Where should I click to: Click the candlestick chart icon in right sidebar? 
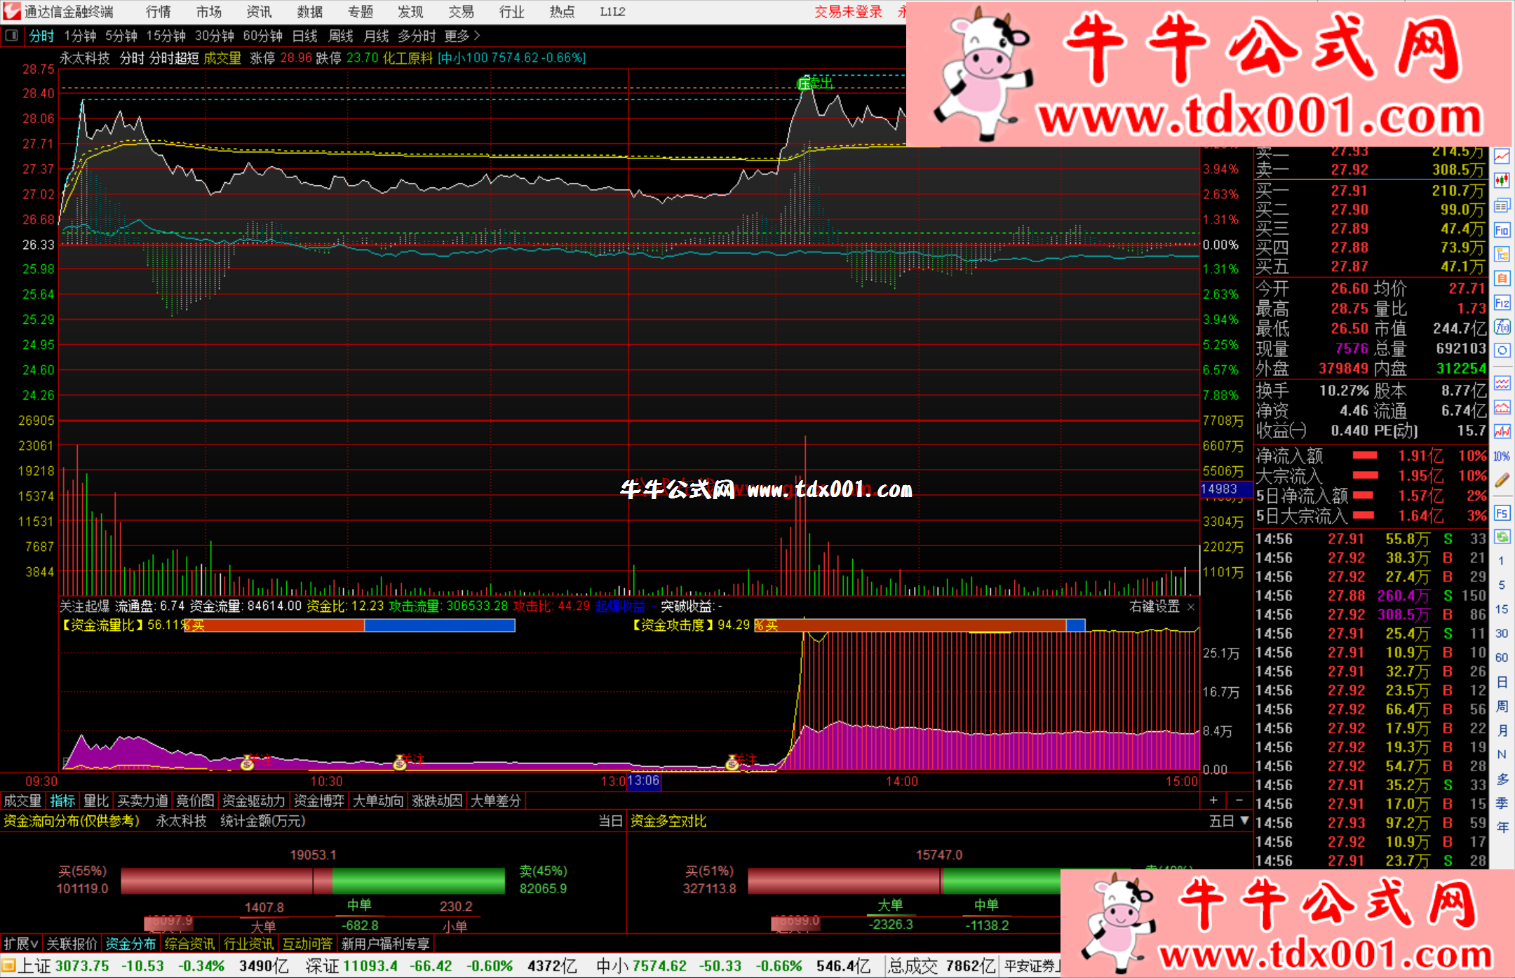1502,181
